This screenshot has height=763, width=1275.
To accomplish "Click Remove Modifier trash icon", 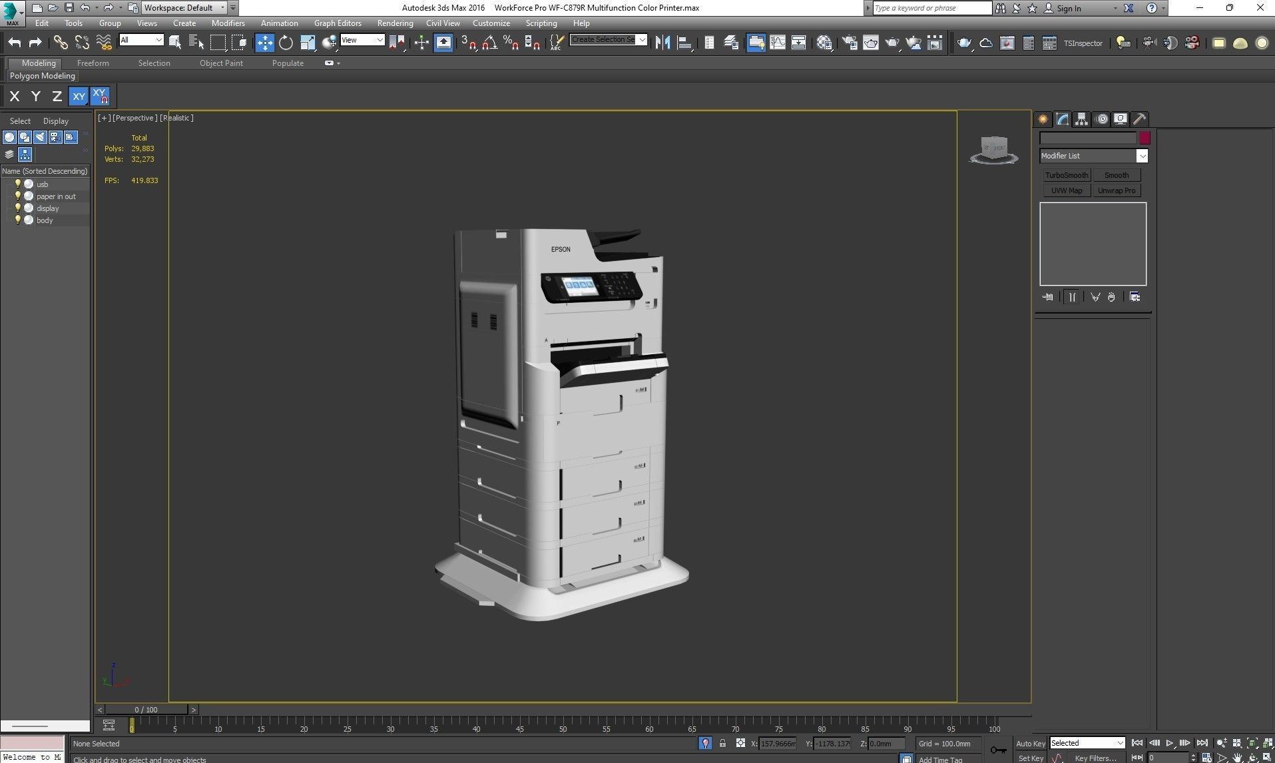I will tap(1111, 297).
